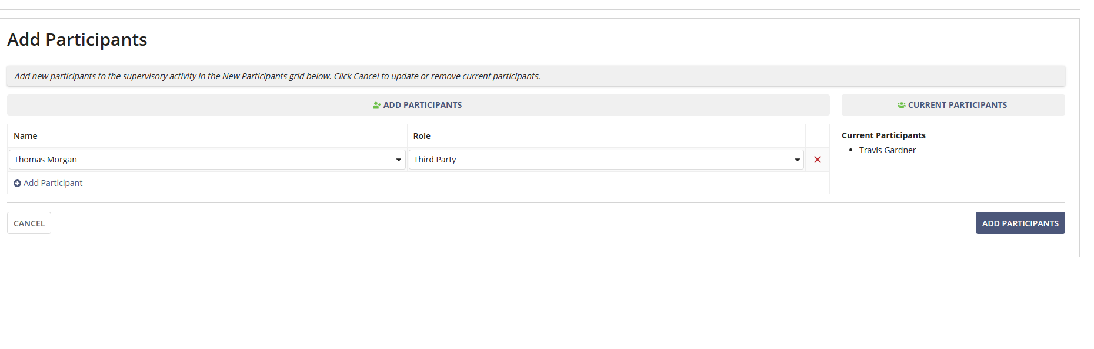1094x349 pixels.
Task: Select Travis Gardner in the participants list
Action: pyautogui.click(x=887, y=150)
